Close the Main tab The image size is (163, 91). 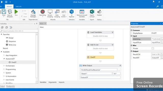coord(45,24)
